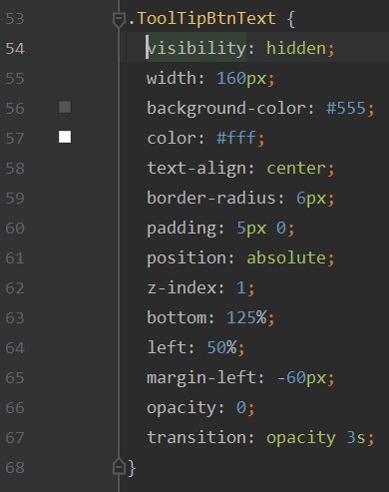Screen dimensions: 389x492
Task: Click the transition property name
Action: (x=196, y=437)
